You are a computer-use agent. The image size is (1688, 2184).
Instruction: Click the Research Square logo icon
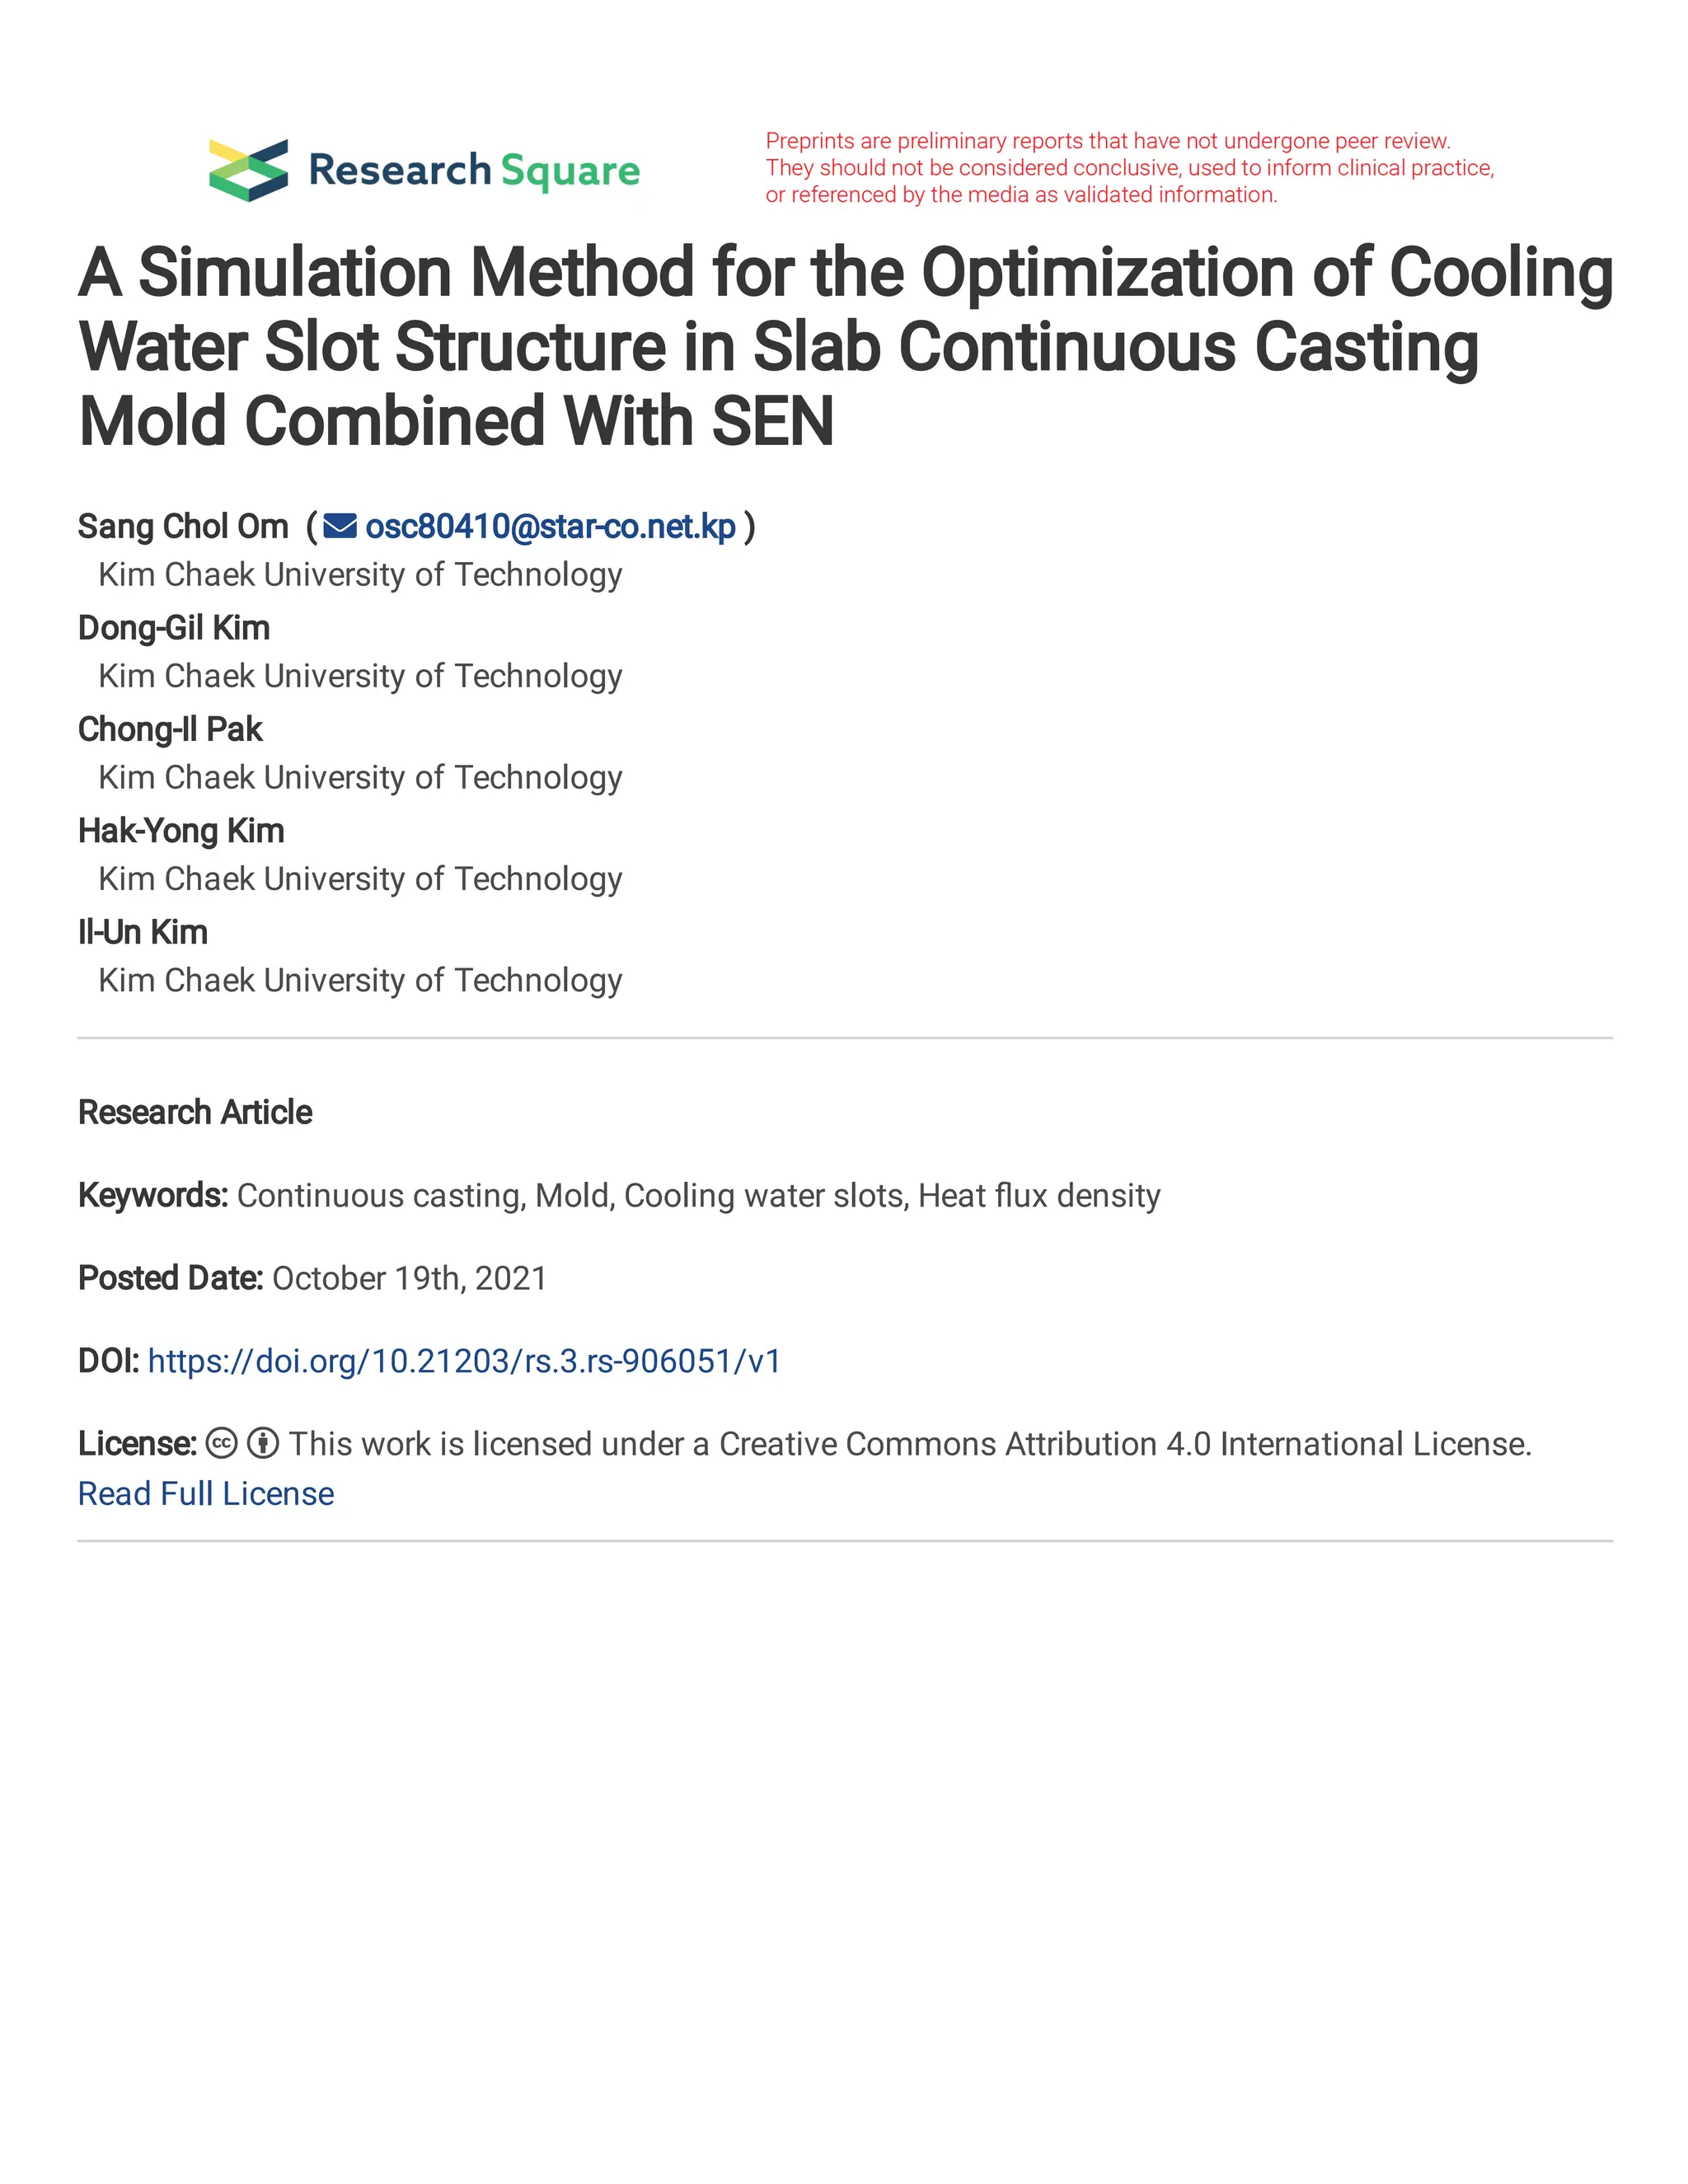click(x=248, y=170)
